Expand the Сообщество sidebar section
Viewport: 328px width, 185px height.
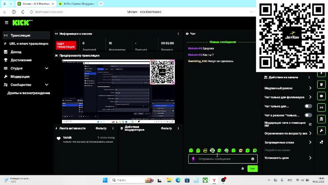click(x=46, y=85)
